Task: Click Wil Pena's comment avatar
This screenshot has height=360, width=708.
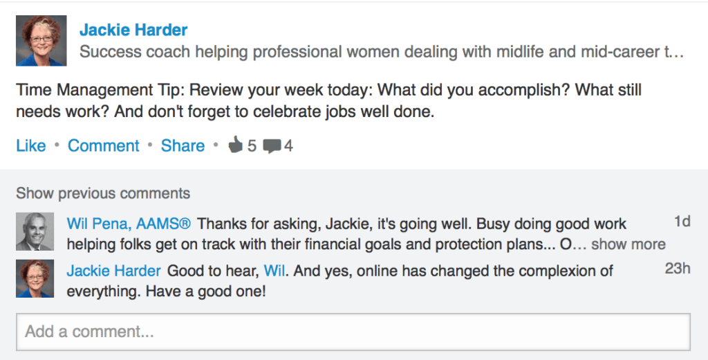Action: click(x=35, y=231)
